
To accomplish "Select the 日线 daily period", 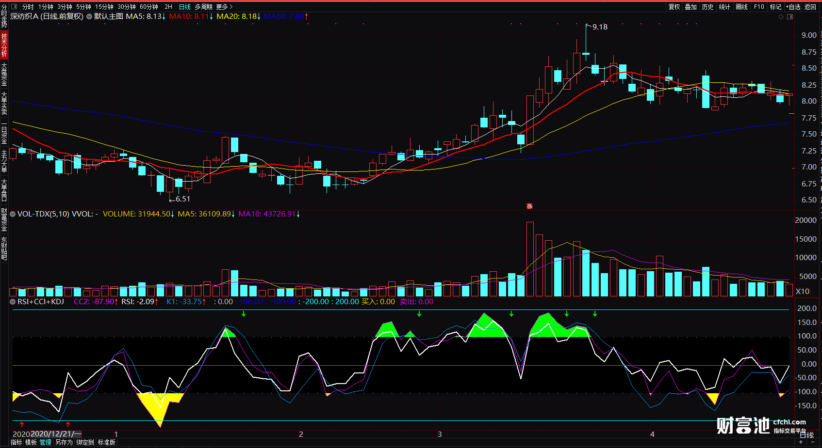I will 185,7.
